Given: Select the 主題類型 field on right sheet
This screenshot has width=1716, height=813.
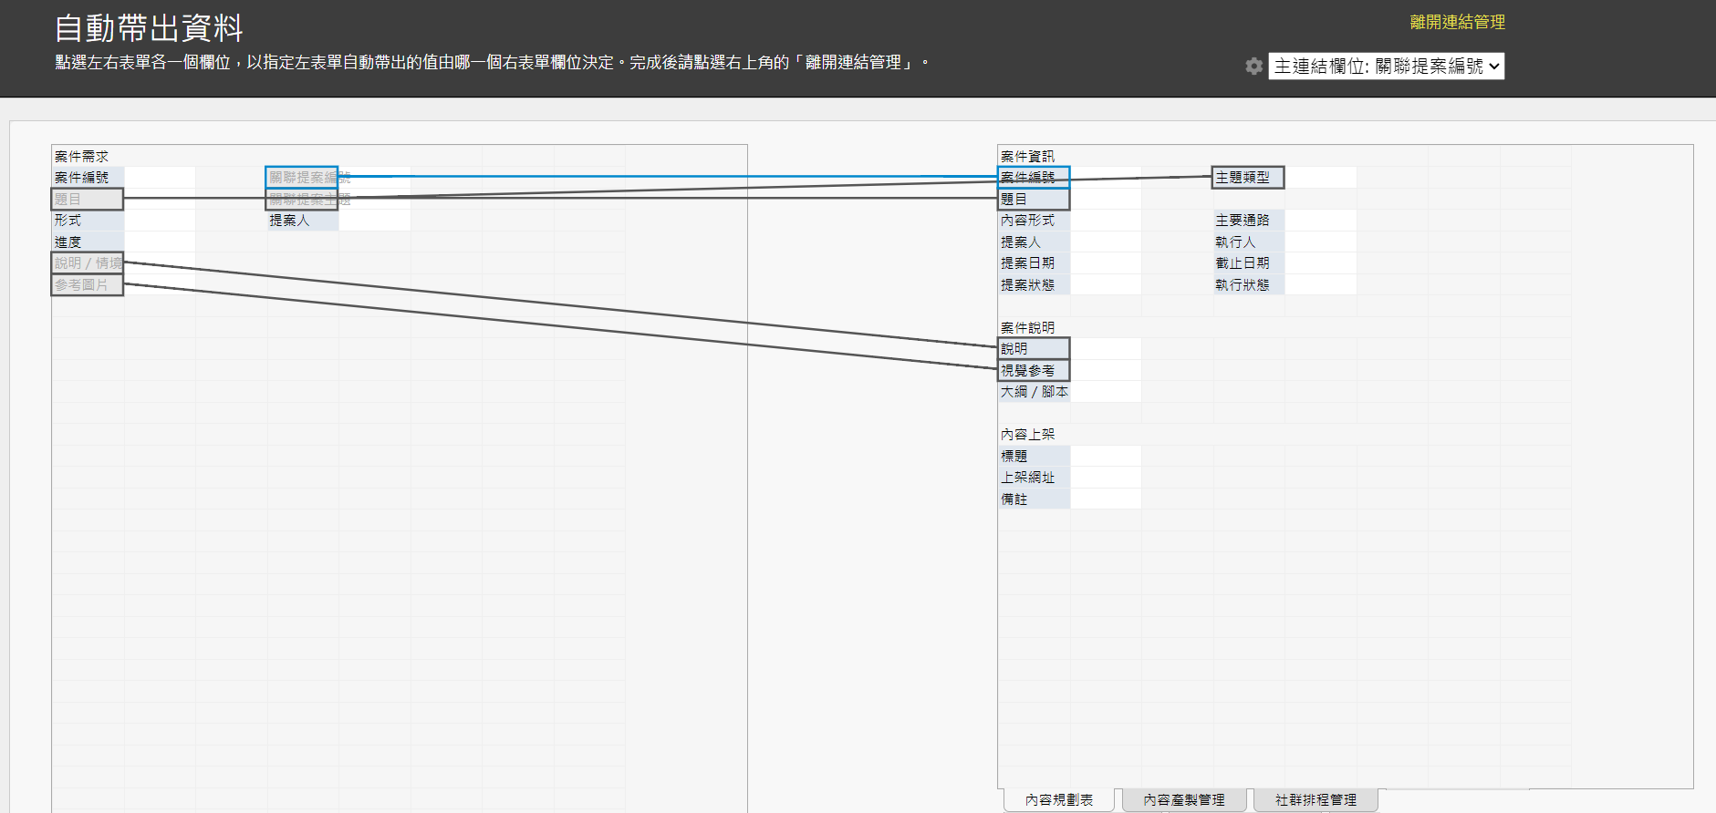Looking at the screenshot, I should (x=1247, y=178).
